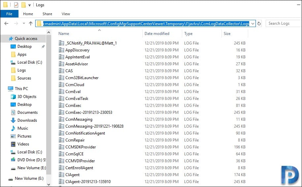This screenshot has width=302, height=187.
Task: Select the CcmNotificationAgent log file icon
Action: click(61, 133)
